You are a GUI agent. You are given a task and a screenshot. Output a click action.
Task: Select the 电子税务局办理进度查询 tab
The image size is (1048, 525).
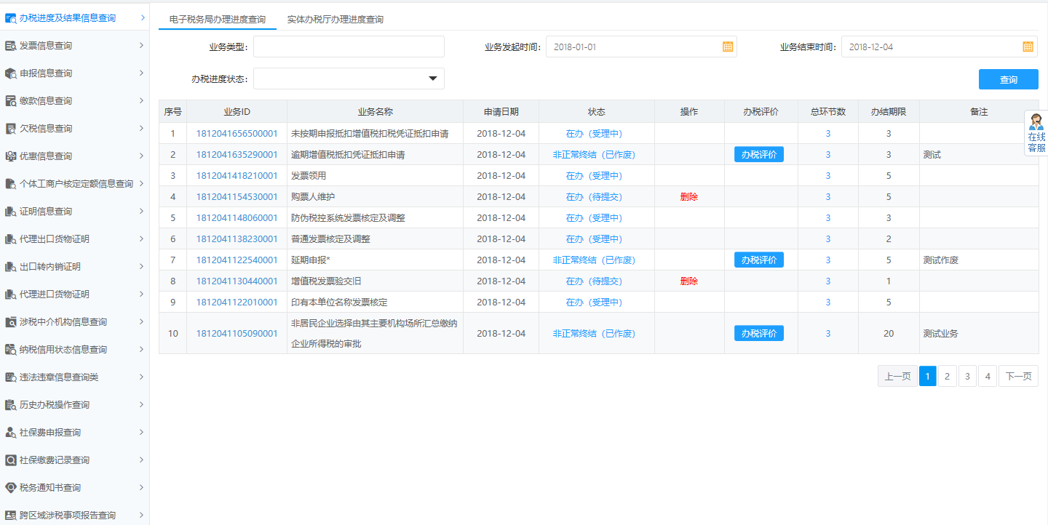point(217,20)
